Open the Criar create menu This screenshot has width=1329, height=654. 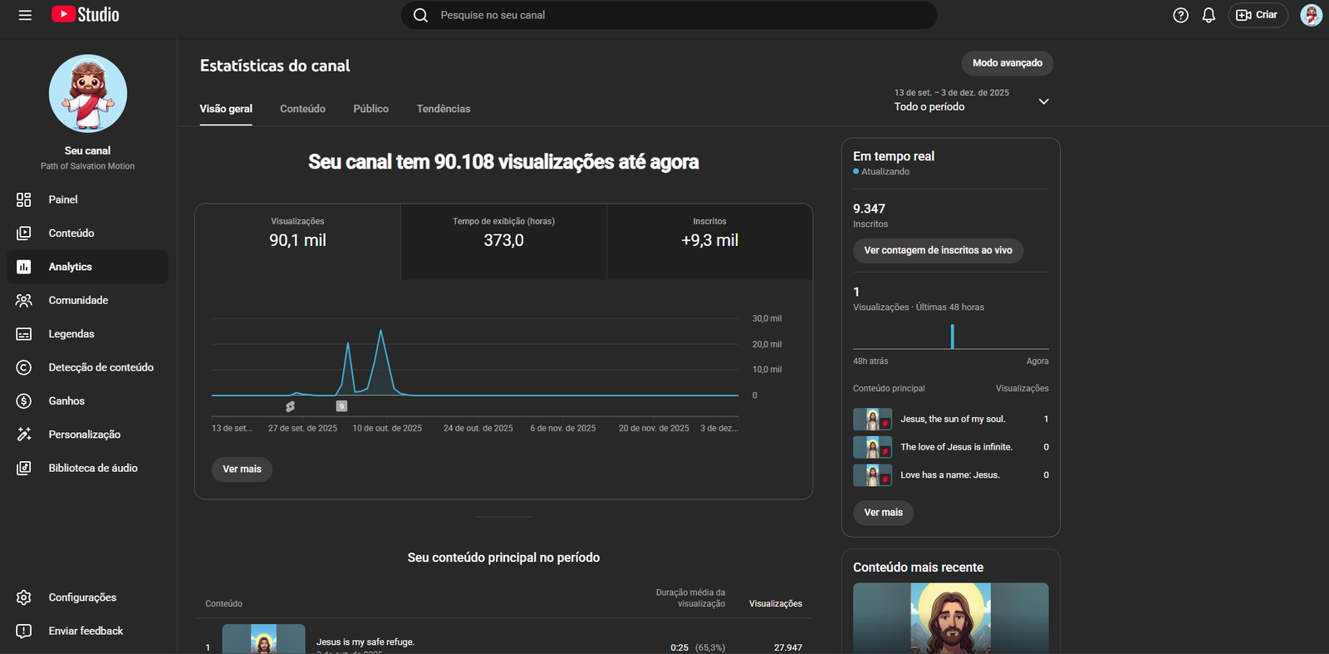click(1257, 15)
